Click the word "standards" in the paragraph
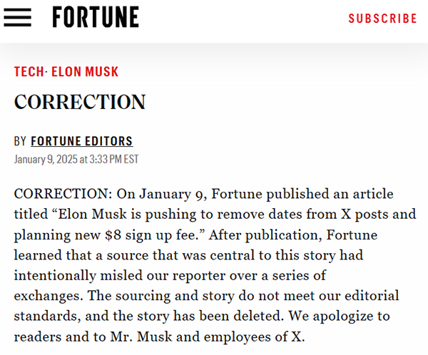 44,315
